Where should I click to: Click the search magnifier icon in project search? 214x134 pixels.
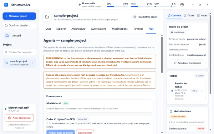point(6,52)
